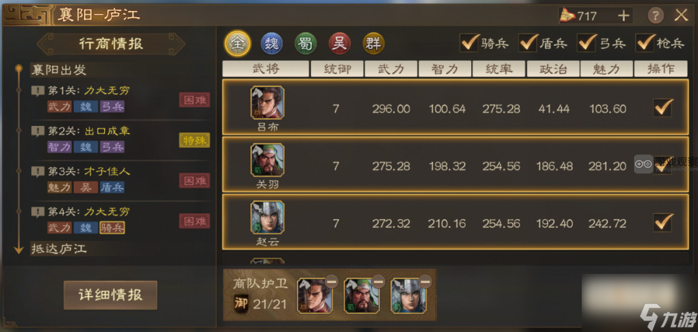
Task: Select the 群 faction filter icon
Action: 374,44
